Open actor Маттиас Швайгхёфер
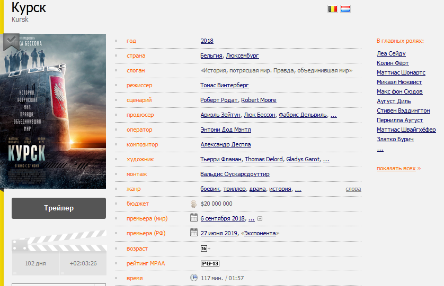 [x=406, y=130]
